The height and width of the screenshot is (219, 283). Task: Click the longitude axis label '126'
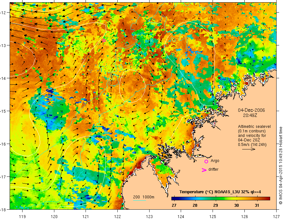tap(244, 216)
